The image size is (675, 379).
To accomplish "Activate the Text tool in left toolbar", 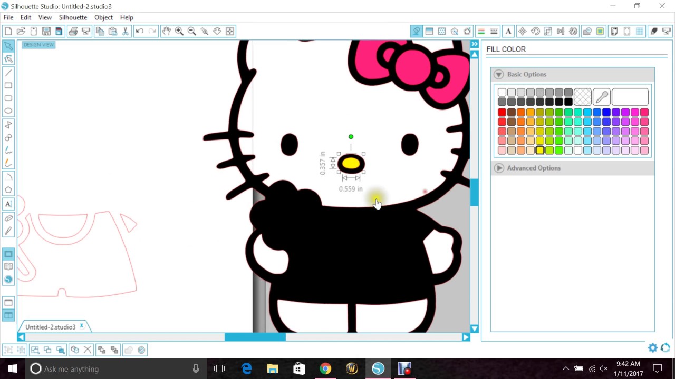I will tap(8, 204).
